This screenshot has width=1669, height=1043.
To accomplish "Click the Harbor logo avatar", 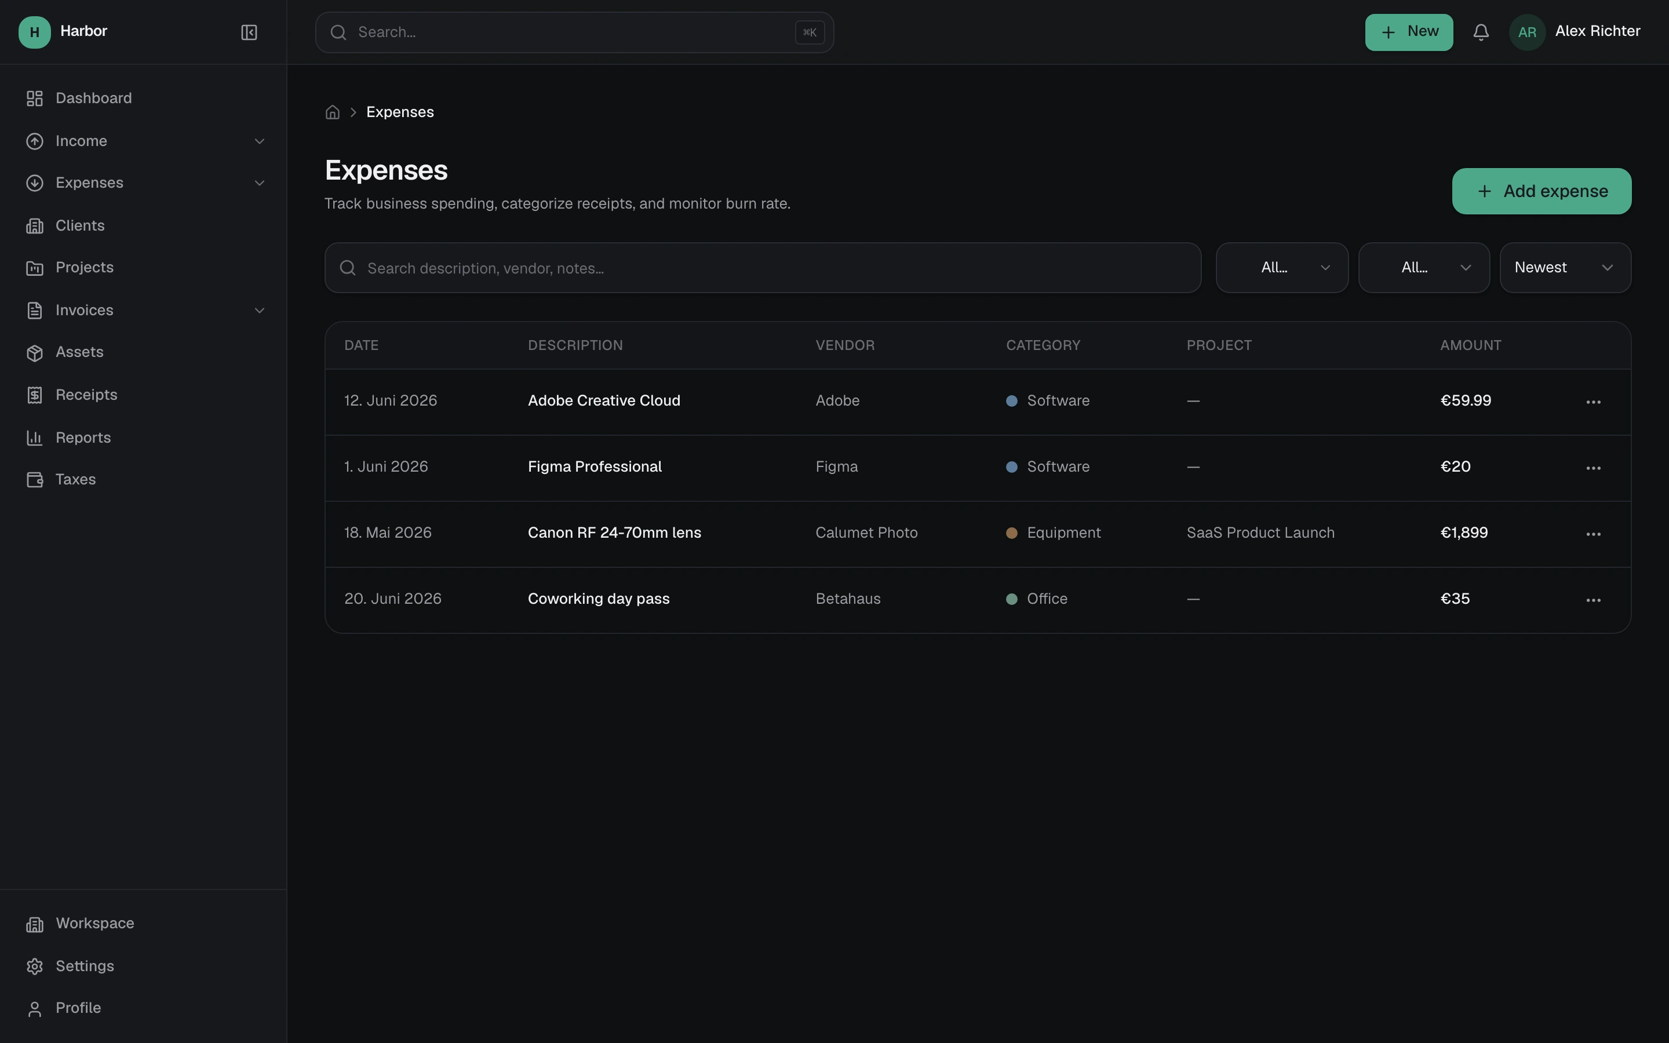I will click(x=35, y=32).
